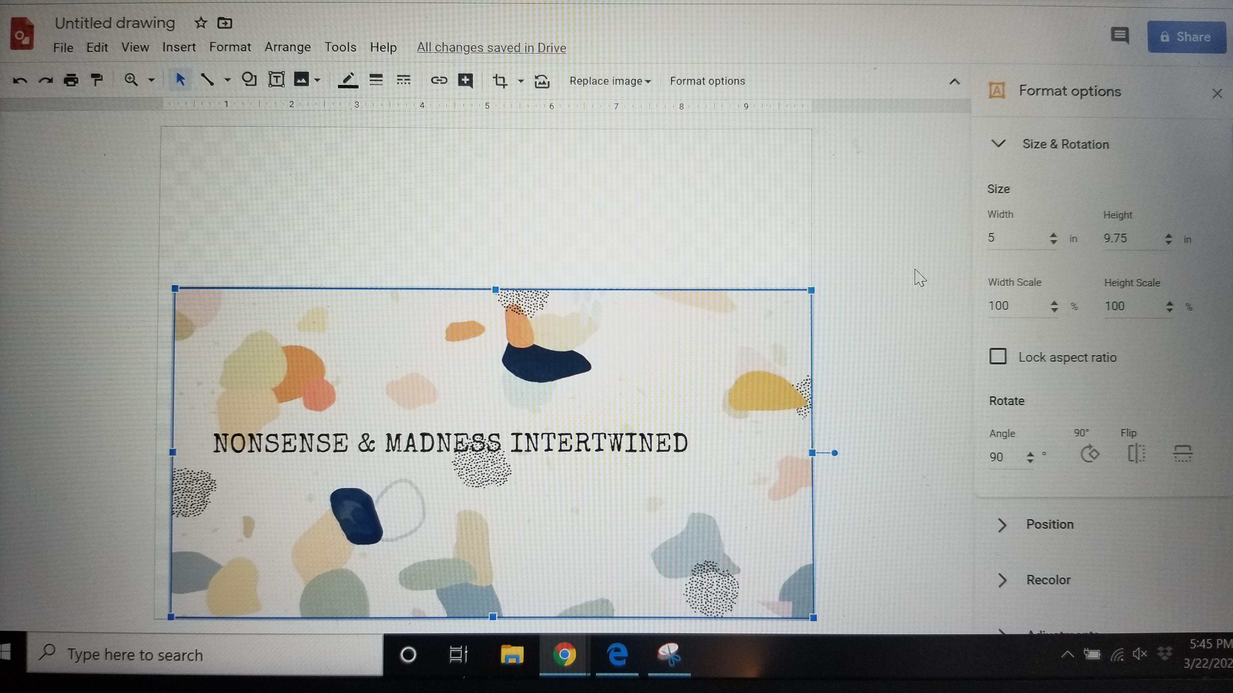
Task: Click the Width input field
Action: [1016, 238]
